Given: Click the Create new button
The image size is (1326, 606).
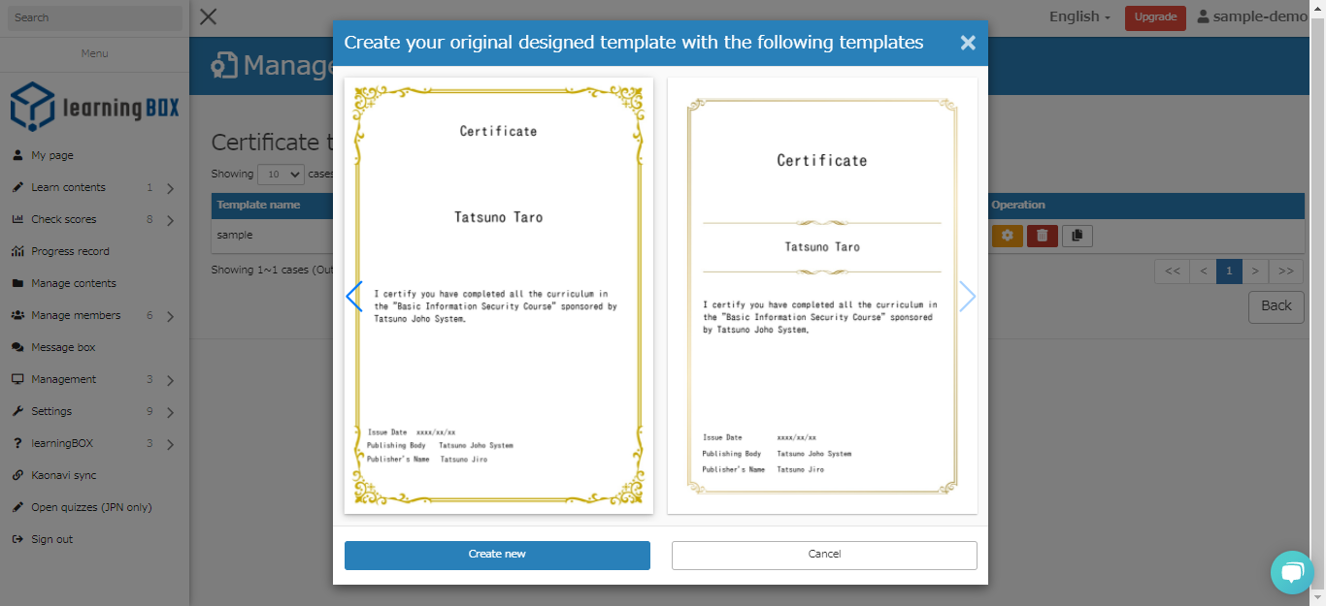Looking at the screenshot, I should click(497, 555).
